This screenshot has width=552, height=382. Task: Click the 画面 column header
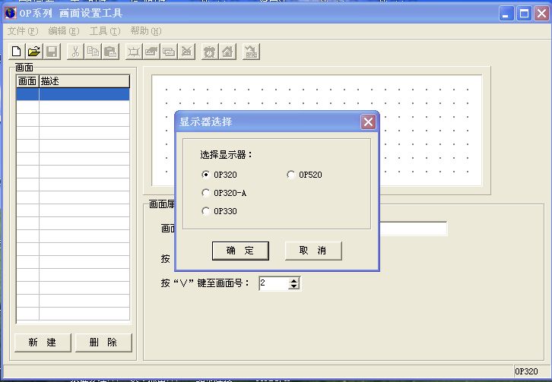point(27,81)
